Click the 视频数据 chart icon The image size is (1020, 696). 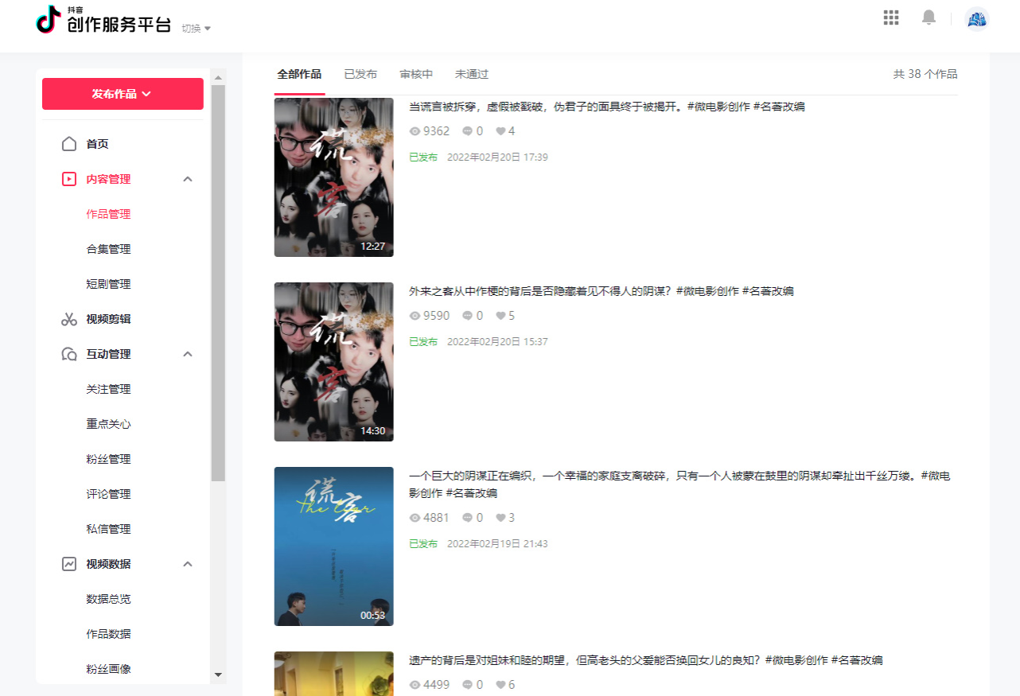point(69,564)
